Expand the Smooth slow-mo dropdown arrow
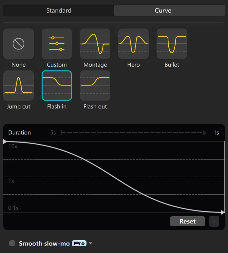This screenshot has width=228, height=253. (90, 243)
